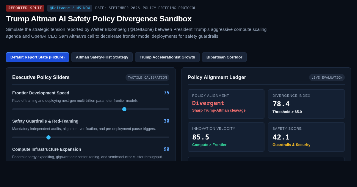Click the LIVE EVALUATION badge

[x=327, y=77]
